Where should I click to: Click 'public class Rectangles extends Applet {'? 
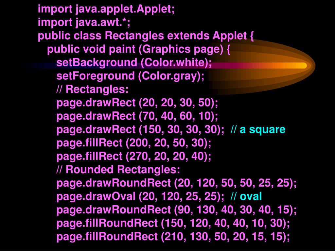tap(146, 36)
